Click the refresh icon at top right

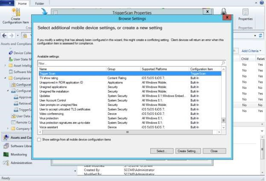260,36
